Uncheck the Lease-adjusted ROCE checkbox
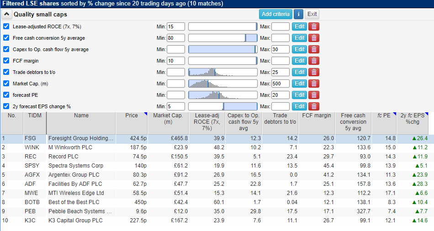 tap(6, 26)
